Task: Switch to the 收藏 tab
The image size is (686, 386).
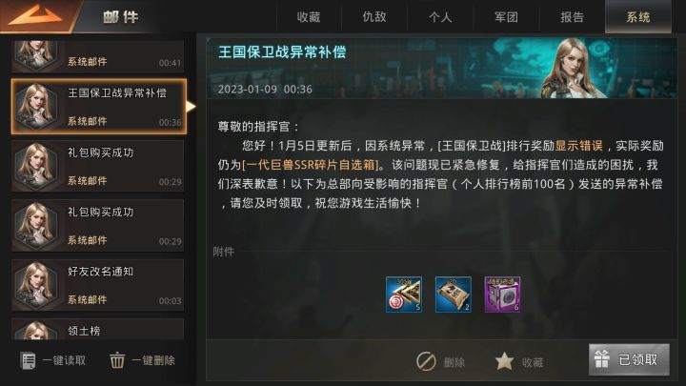Action: (x=309, y=16)
